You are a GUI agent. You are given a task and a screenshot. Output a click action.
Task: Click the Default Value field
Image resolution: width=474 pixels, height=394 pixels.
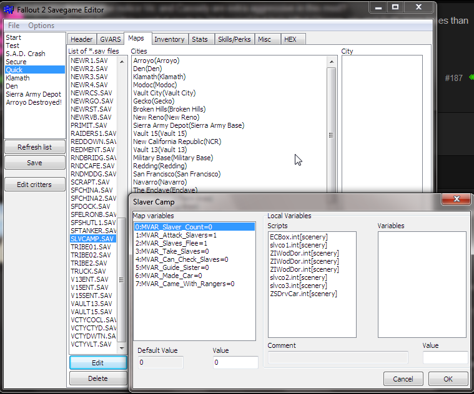pos(160,362)
